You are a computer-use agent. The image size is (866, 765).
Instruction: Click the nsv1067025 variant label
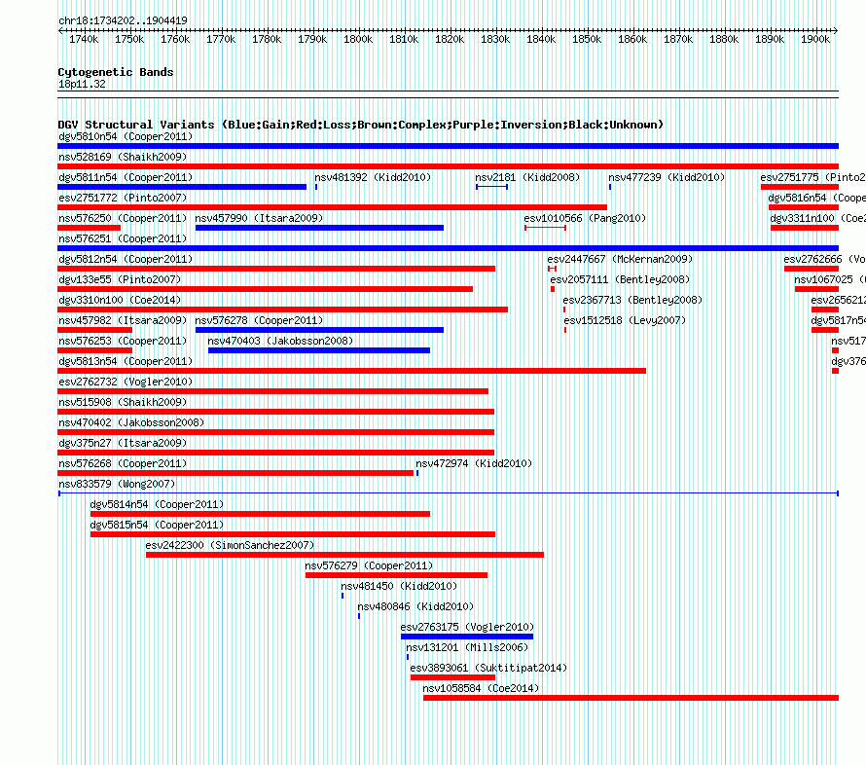[x=830, y=279]
